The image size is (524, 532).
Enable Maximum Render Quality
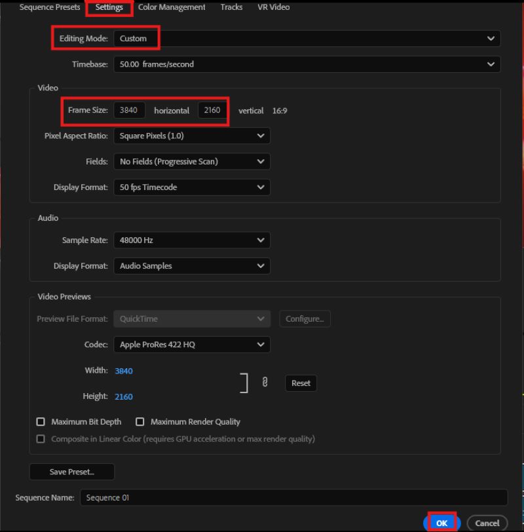pyautogui.click(x=140, y=421)
